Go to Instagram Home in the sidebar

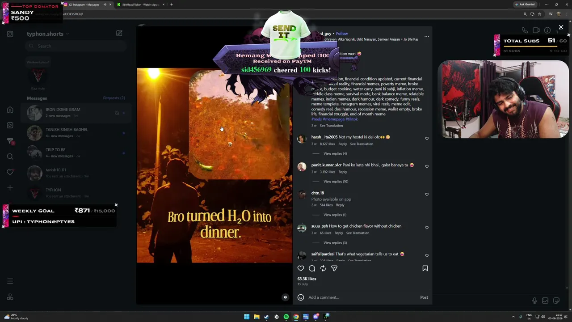pyautogui.click(x=10, y=110)
